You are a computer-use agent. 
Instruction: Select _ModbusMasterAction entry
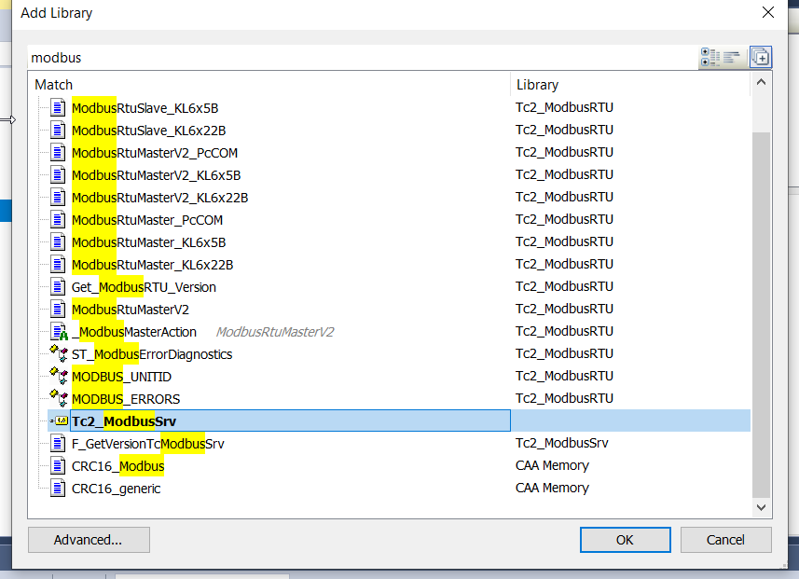tap(134, 332)
